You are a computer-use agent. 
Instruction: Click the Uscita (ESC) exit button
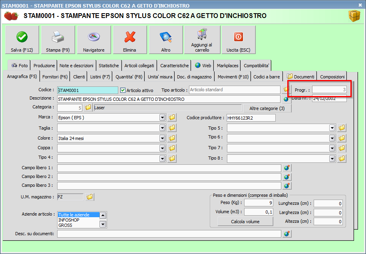239,40
